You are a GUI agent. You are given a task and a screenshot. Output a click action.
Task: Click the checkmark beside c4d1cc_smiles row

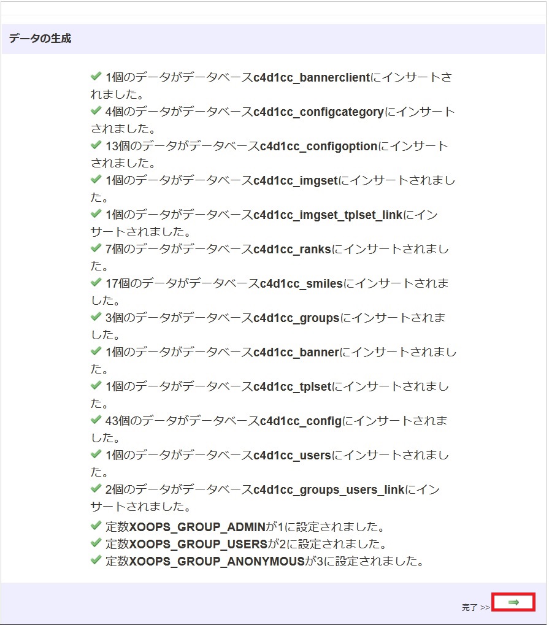96,282
